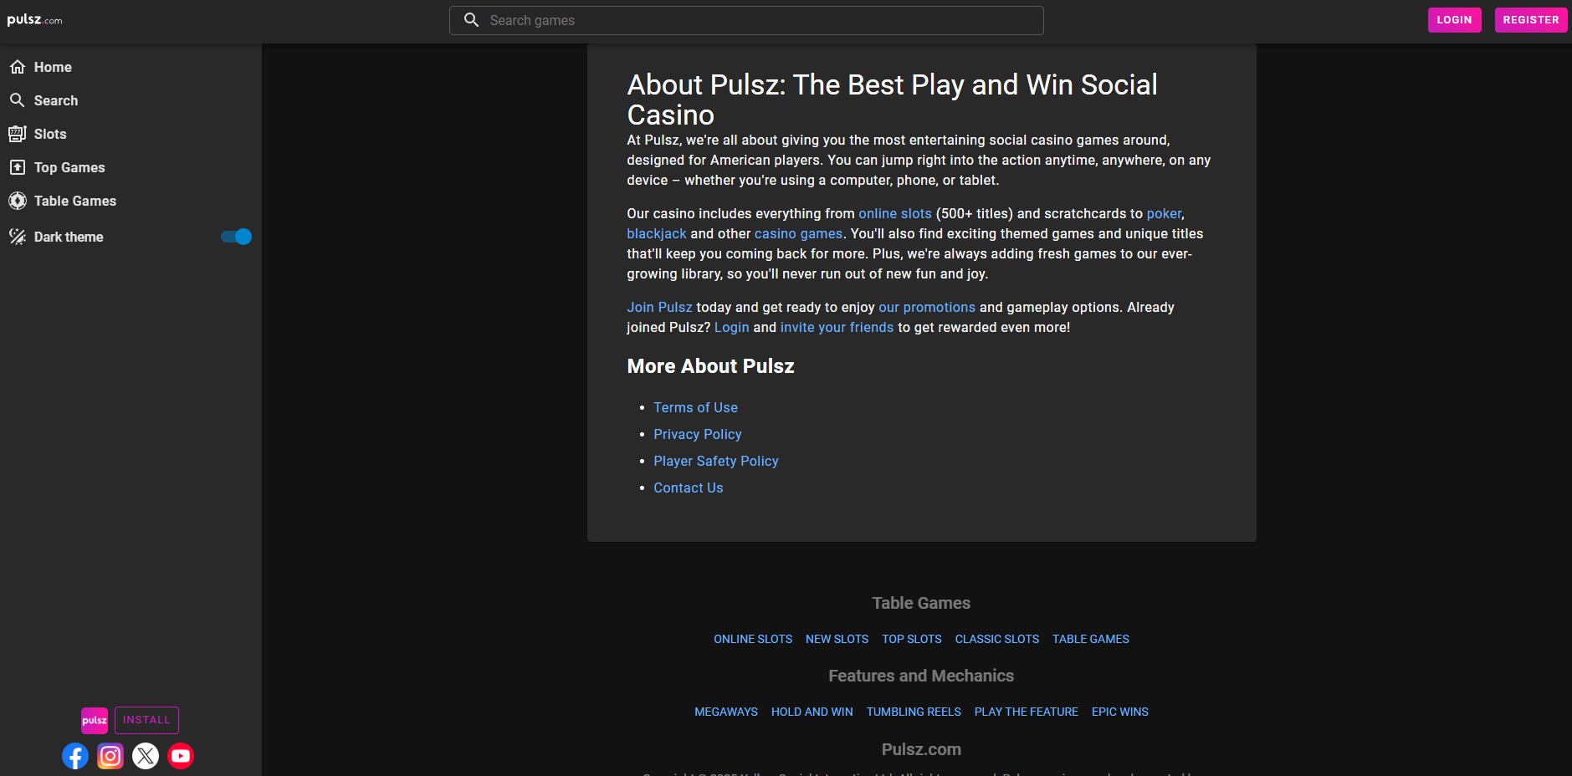This screenshot has width=1572, height=776.
Task: Open the ONLINE SLOTS footer link
Action: tap(753, 639)
